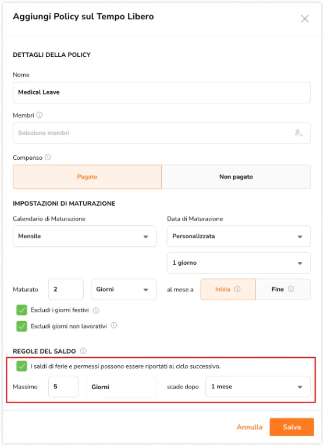This screenshot has height=446, width=324.
Task: Open the scade dopo 1 mese dropdown
Action: 258,387
